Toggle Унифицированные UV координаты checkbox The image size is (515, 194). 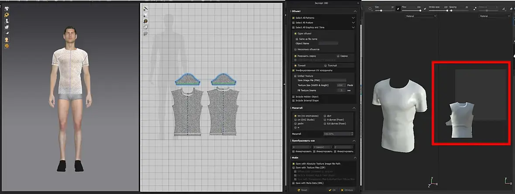click(294, 70)
